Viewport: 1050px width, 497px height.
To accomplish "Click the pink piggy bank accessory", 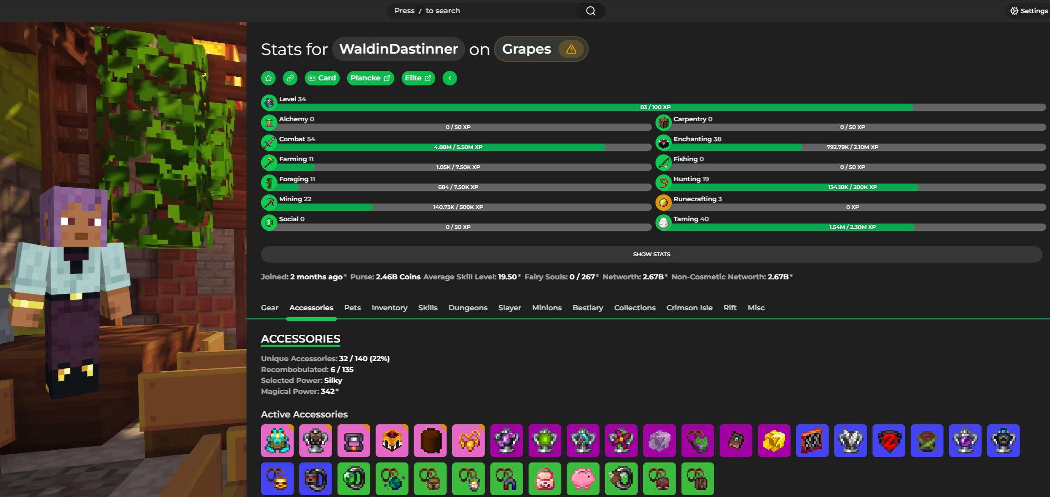I will pyautogui.click(x=583, y=479).
